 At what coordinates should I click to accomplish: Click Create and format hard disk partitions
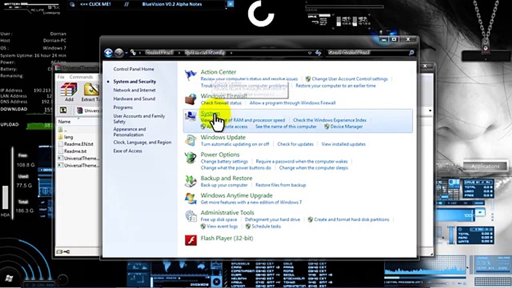tap(352, 220)
